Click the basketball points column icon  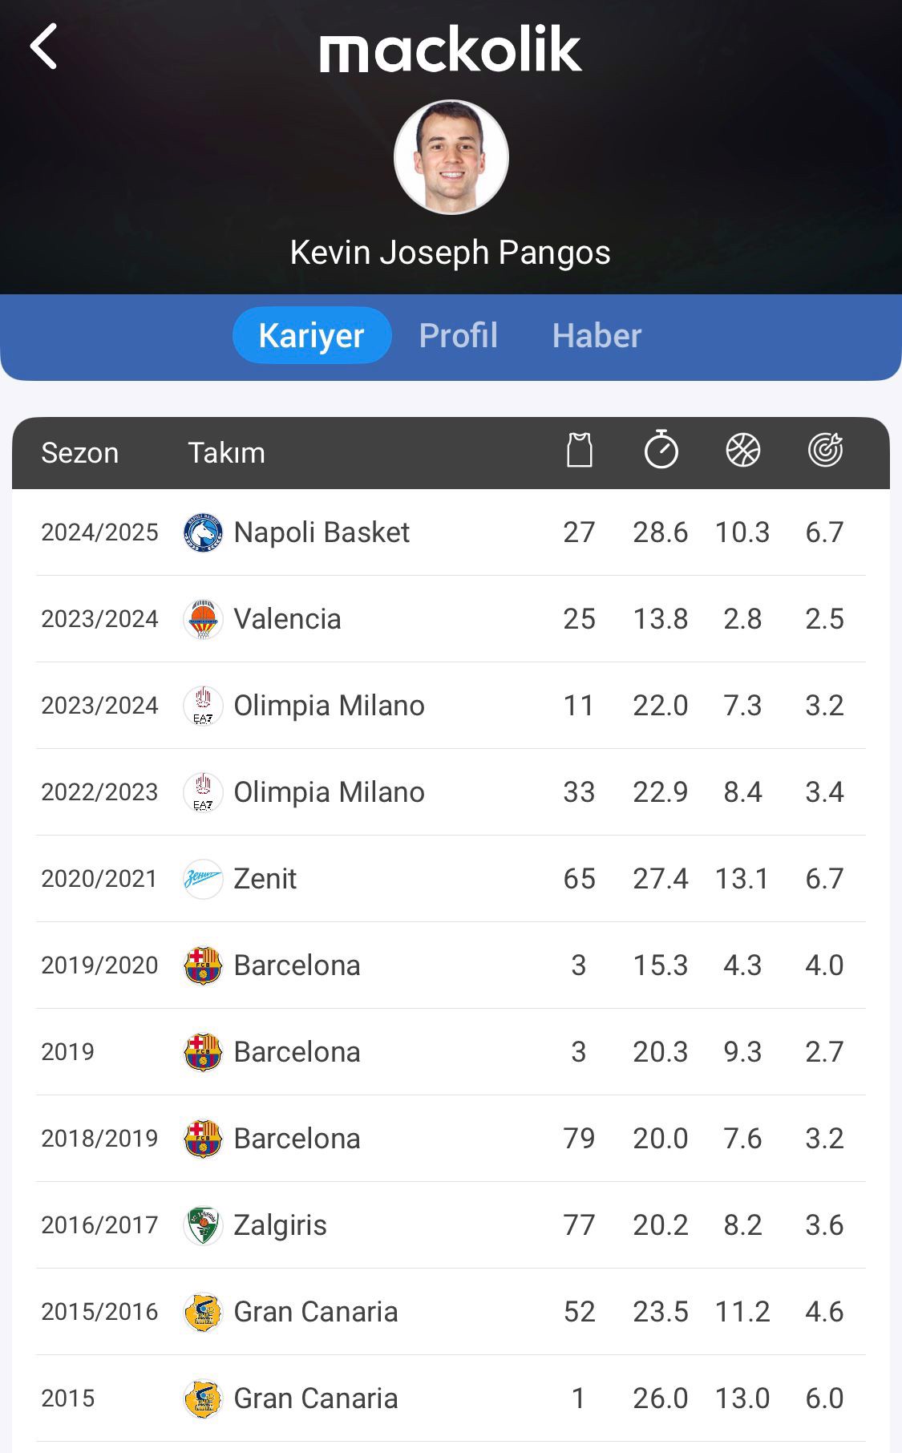pyautogui.click(x=742, y=450)
